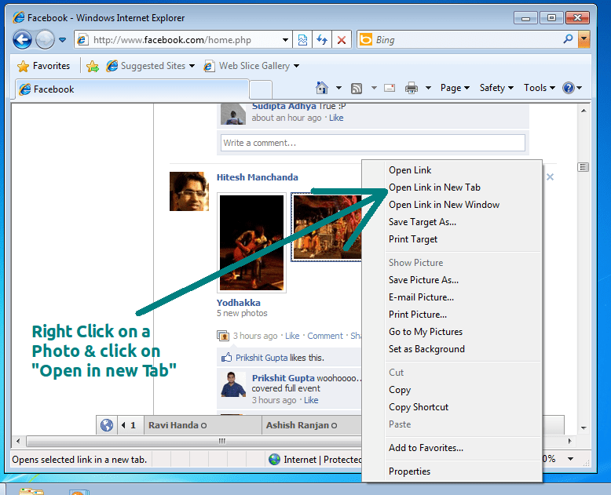Open the Tools menu
The width and height of the screenshot is (611, 495).
click(x=540, y=88)
